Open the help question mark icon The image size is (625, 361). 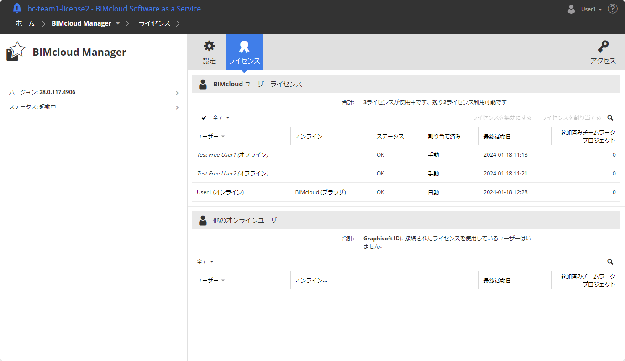point(612,9)
